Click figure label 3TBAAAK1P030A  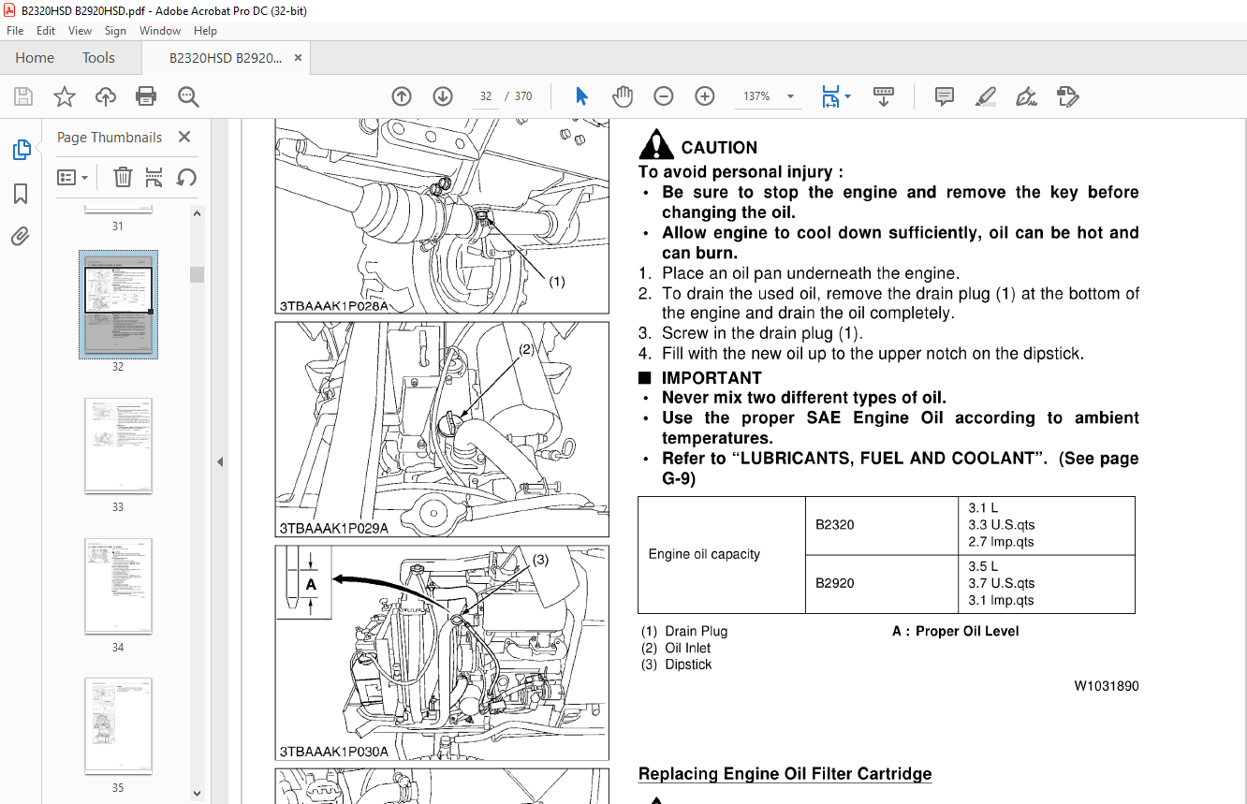[333, 751]
